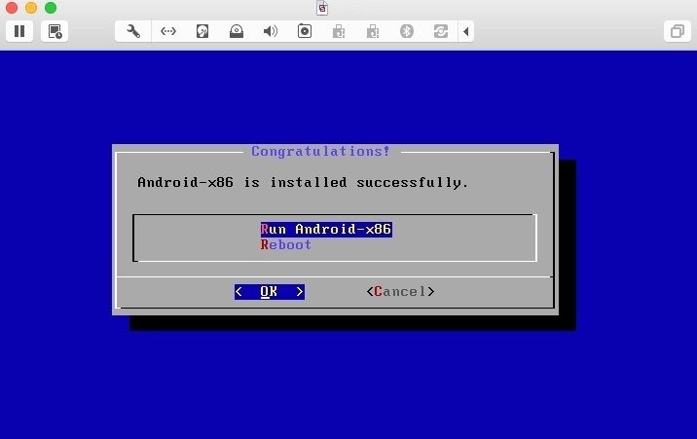This screenshot has width=697, height=439.
Task: Close the VM window
Action: coord(12,8)
